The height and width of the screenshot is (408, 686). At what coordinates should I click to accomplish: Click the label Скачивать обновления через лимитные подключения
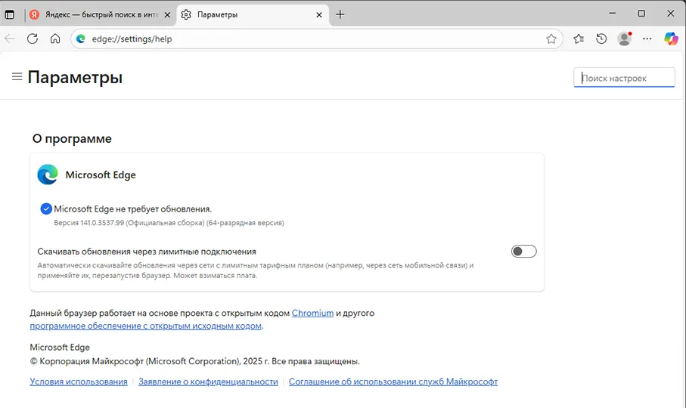(147, 252)
